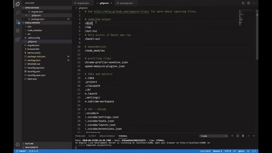This screenshot has height=153, width=272.
Task: Add a new terminal with plus icon
Action: (x=232, y=136)
